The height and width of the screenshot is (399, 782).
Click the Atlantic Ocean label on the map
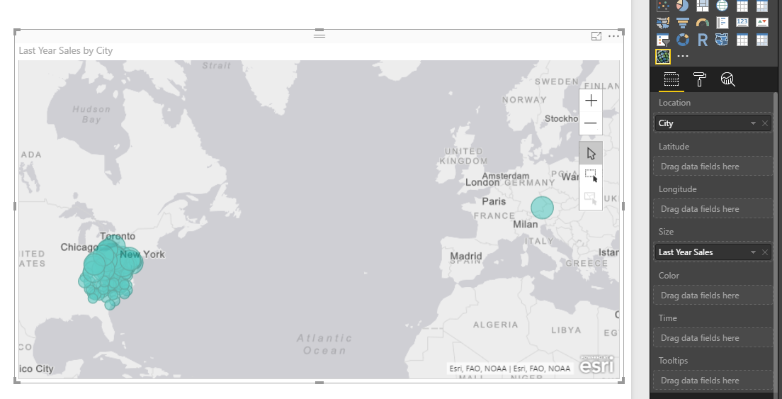(324, 344)
